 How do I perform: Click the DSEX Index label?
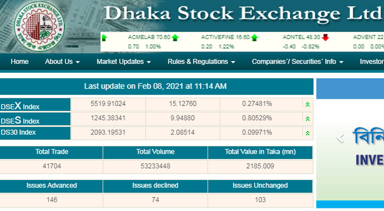click(20, 105)
